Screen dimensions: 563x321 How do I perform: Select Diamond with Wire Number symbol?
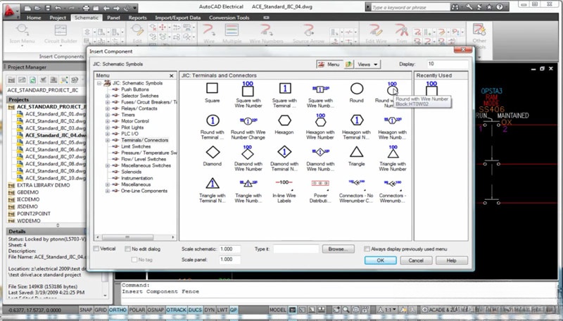coord(248,152)
